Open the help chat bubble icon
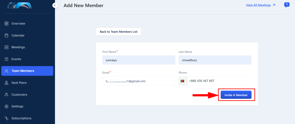The image size is (295, 124). click(x=287, y=5)
